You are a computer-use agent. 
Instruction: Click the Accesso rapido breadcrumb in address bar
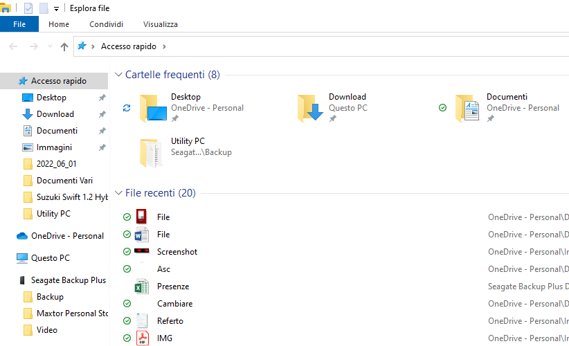(x=133, y=46)
